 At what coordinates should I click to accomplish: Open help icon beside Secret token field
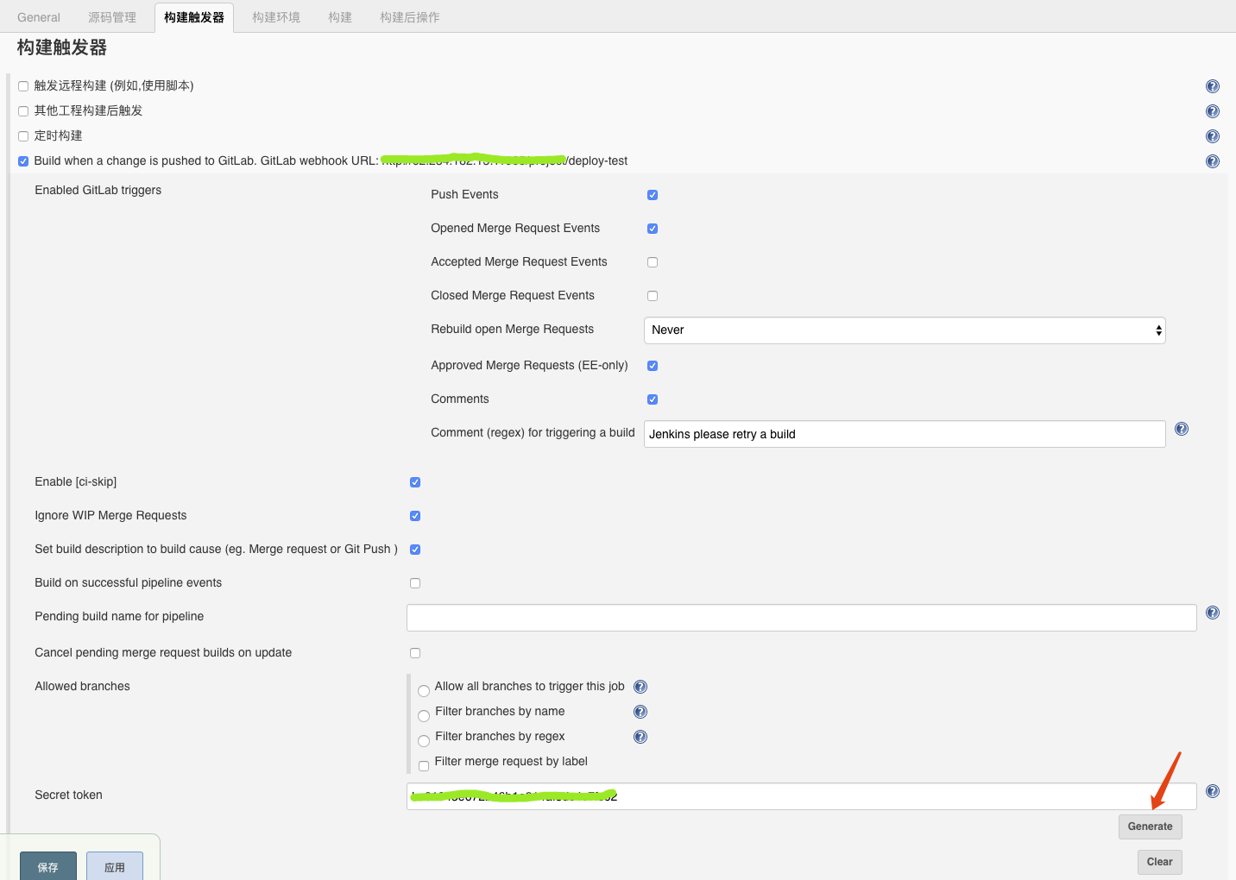(1212, 791)
